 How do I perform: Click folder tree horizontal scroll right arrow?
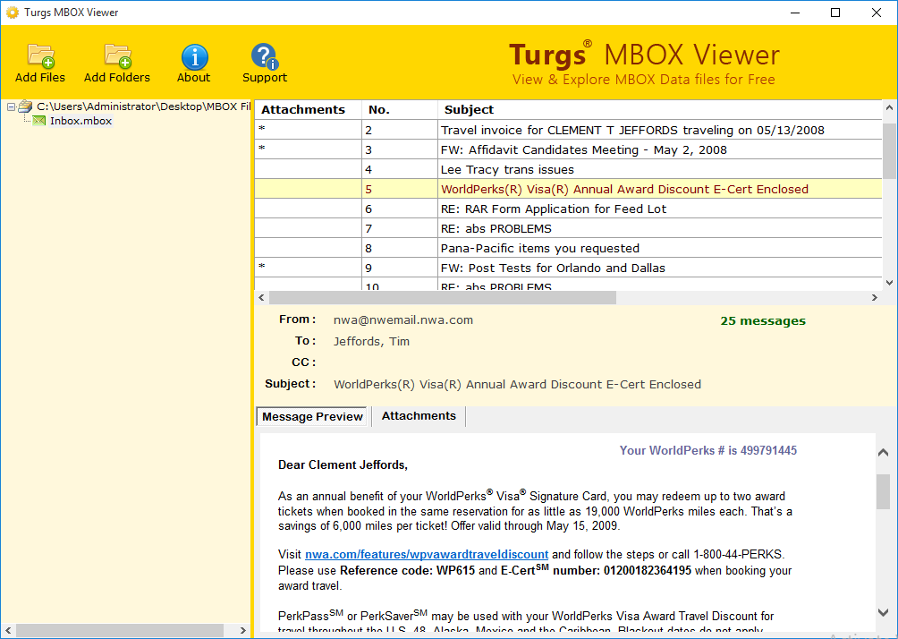(242, 630)
